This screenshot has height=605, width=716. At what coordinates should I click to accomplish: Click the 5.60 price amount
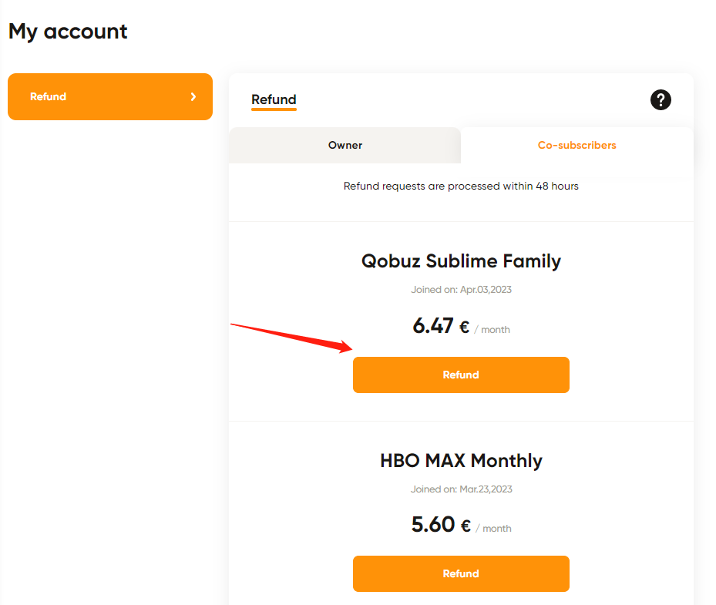(433, 524)
